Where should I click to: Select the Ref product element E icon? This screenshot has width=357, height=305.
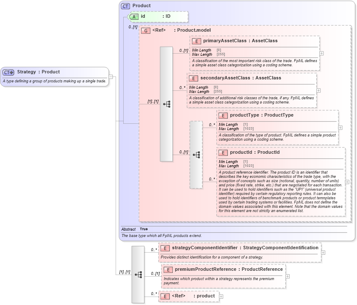coord(165,296)
